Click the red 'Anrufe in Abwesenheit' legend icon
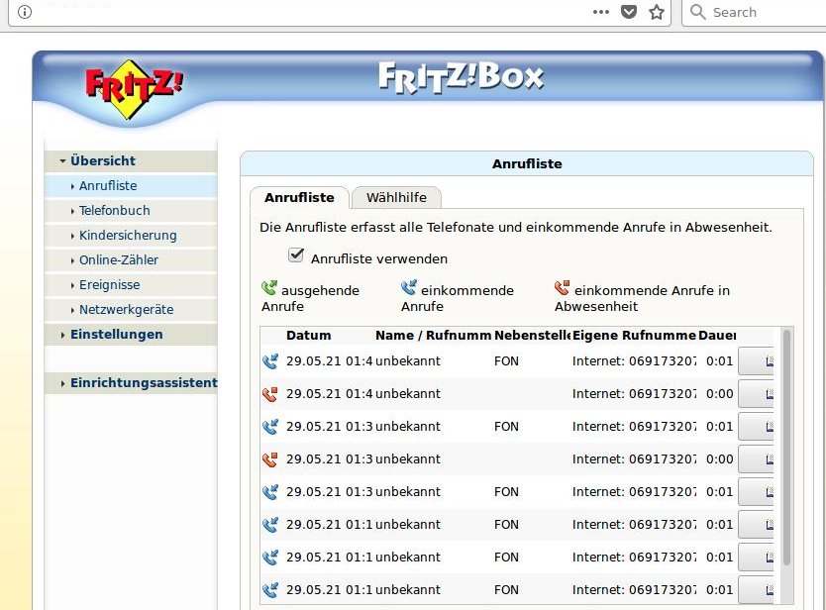This screenshot has height=610, width=826. (x=563, y=287)
